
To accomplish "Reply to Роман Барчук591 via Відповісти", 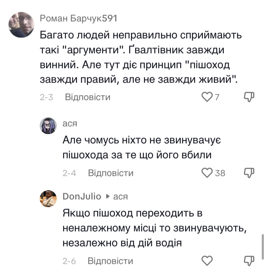I will (88, 97).
